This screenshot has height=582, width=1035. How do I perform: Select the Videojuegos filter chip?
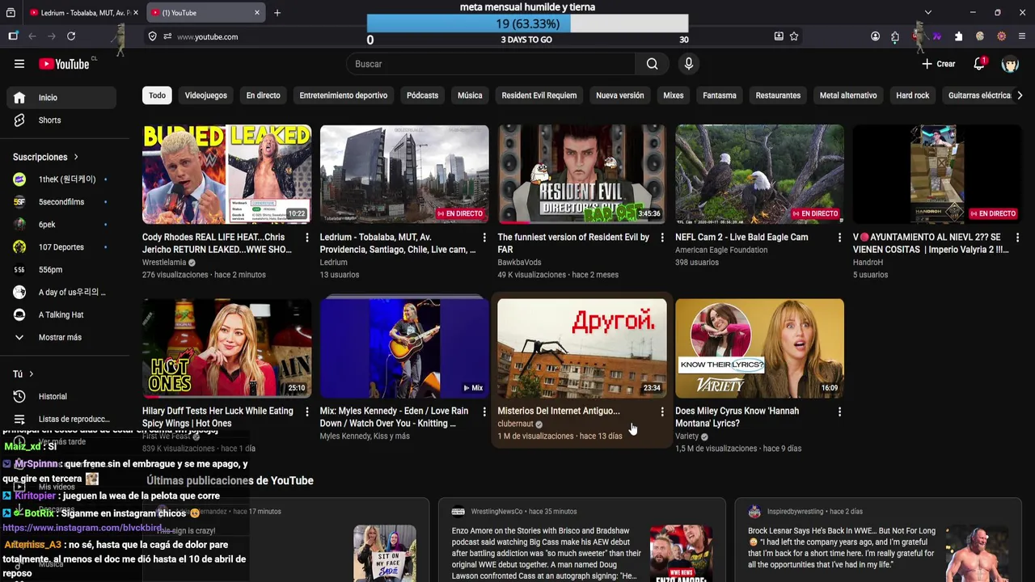tap(206, 95)
